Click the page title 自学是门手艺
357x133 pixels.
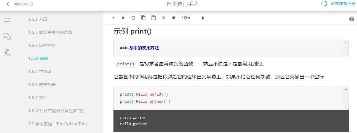[182, 4]
